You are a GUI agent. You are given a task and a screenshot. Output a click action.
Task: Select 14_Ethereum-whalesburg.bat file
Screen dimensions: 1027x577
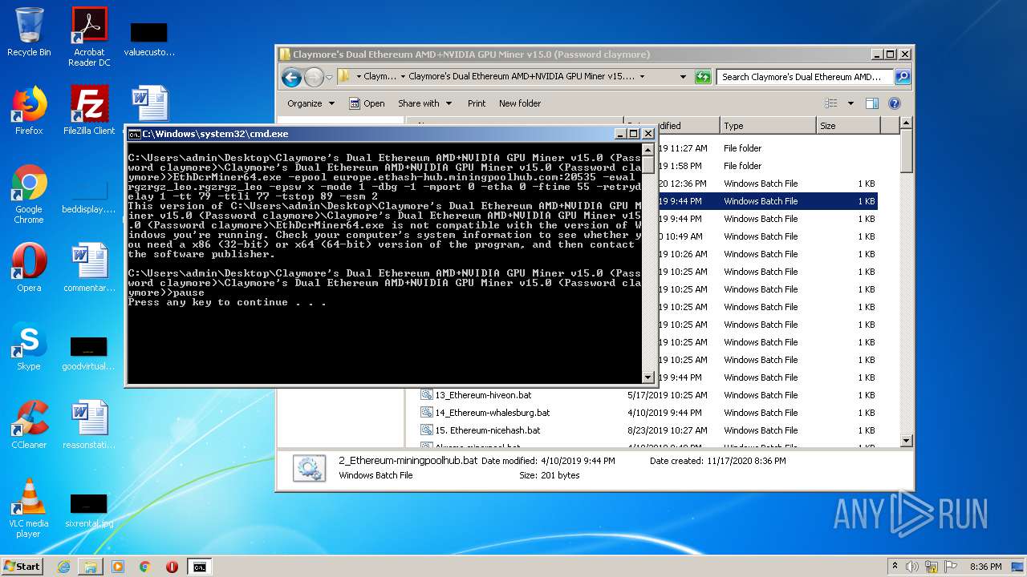[493, 413]
